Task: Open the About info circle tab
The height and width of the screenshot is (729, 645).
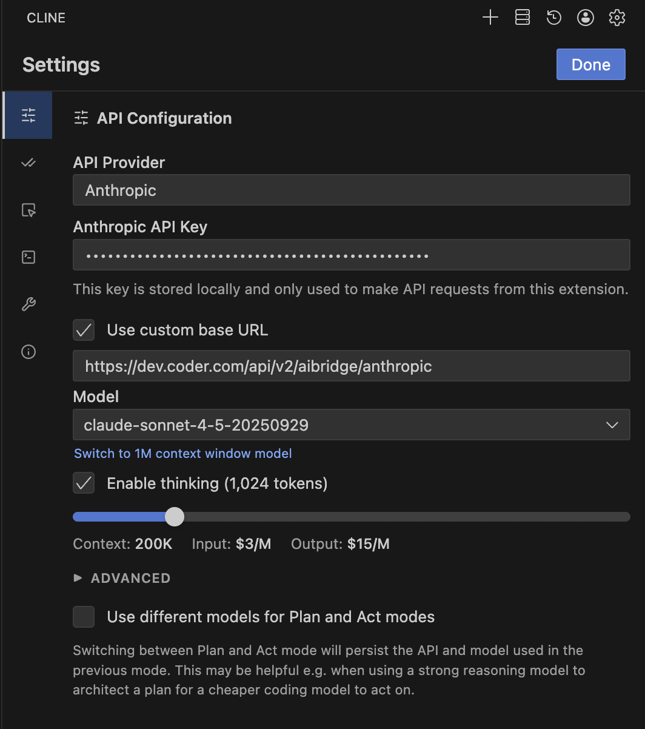Action: 28,352
